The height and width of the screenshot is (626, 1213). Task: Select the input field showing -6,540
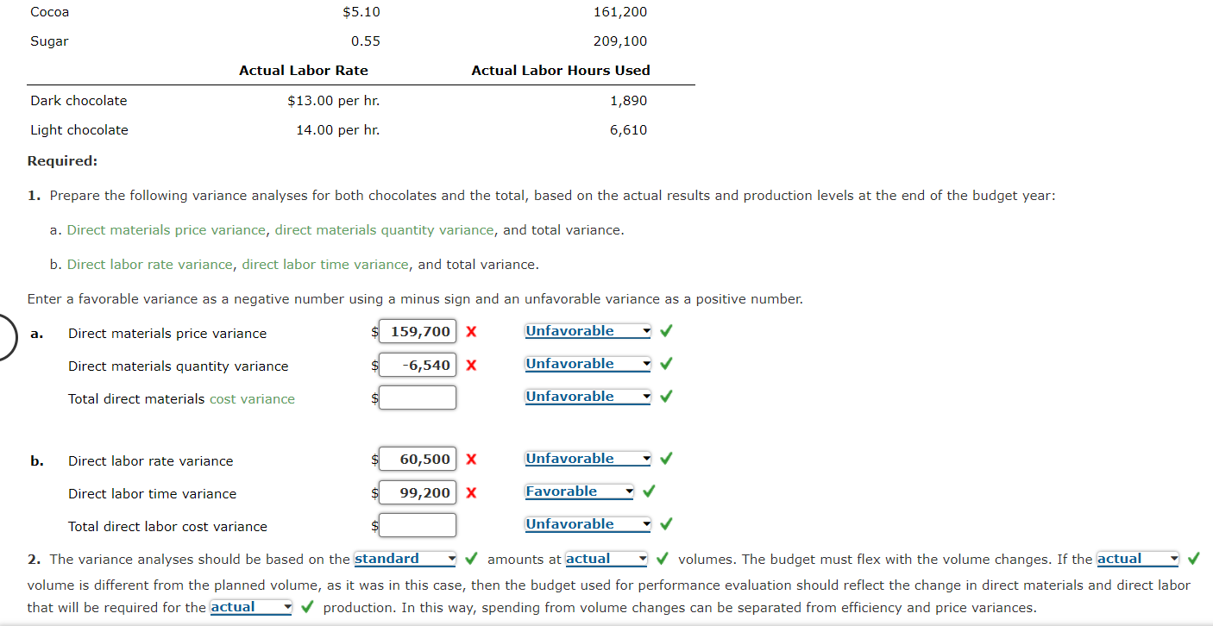coord(418,364)
